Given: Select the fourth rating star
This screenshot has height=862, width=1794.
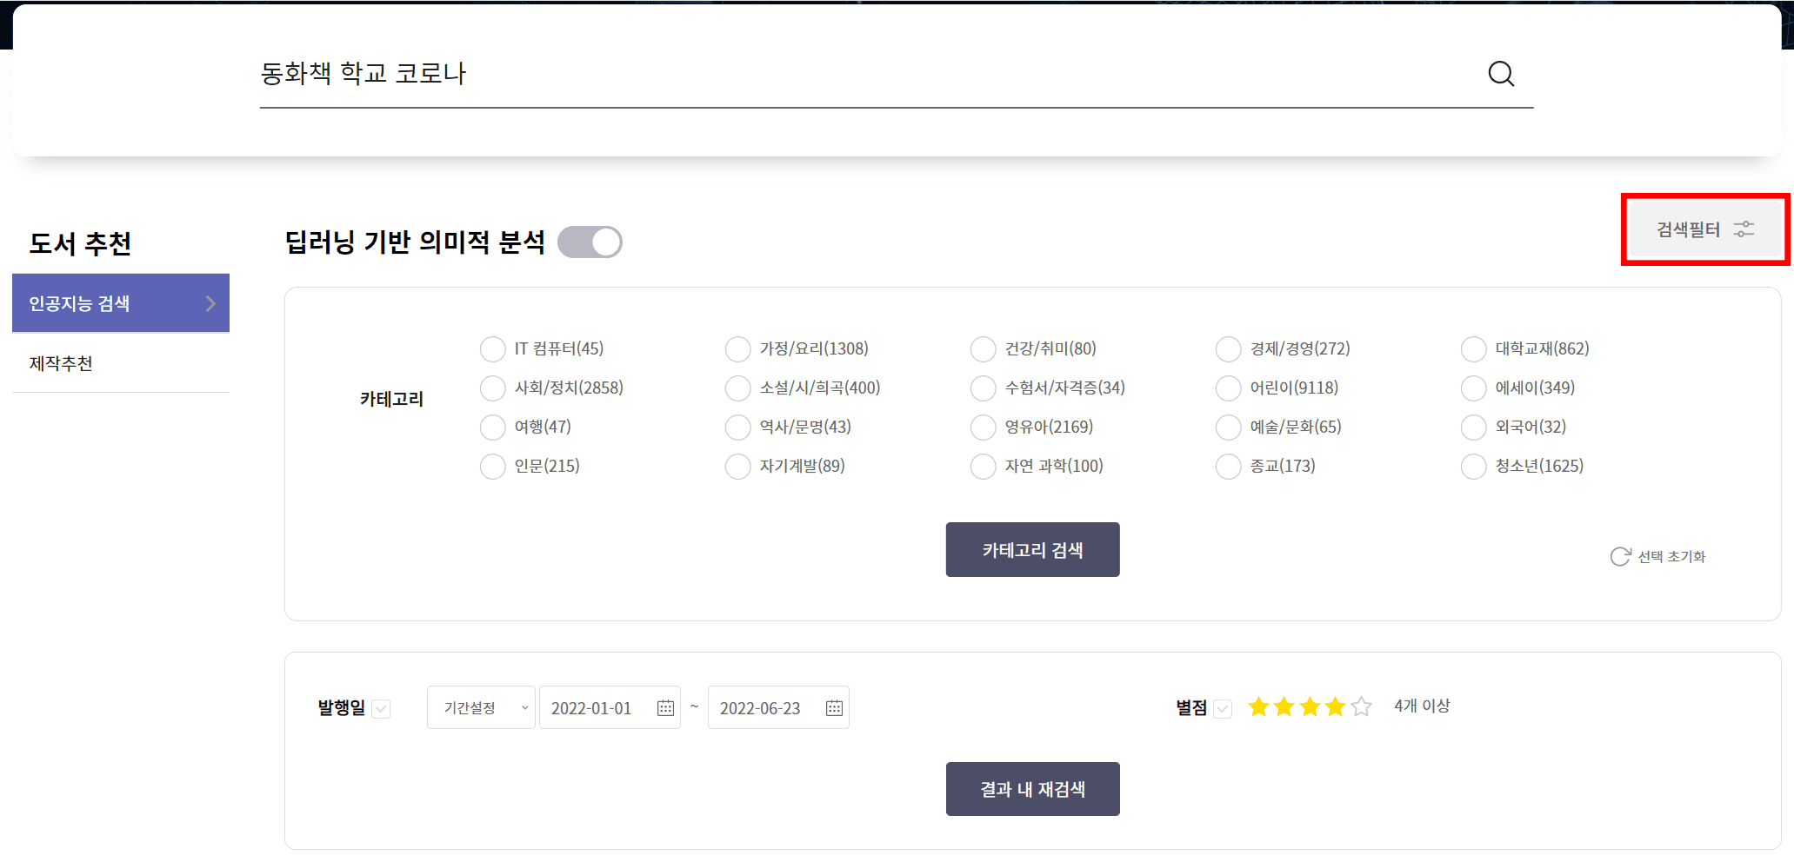Looking at the screenshot, I should (x=1336, y=706).
